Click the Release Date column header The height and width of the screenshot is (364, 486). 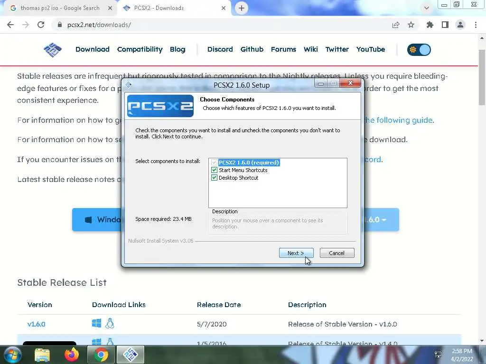click(219, 305)
